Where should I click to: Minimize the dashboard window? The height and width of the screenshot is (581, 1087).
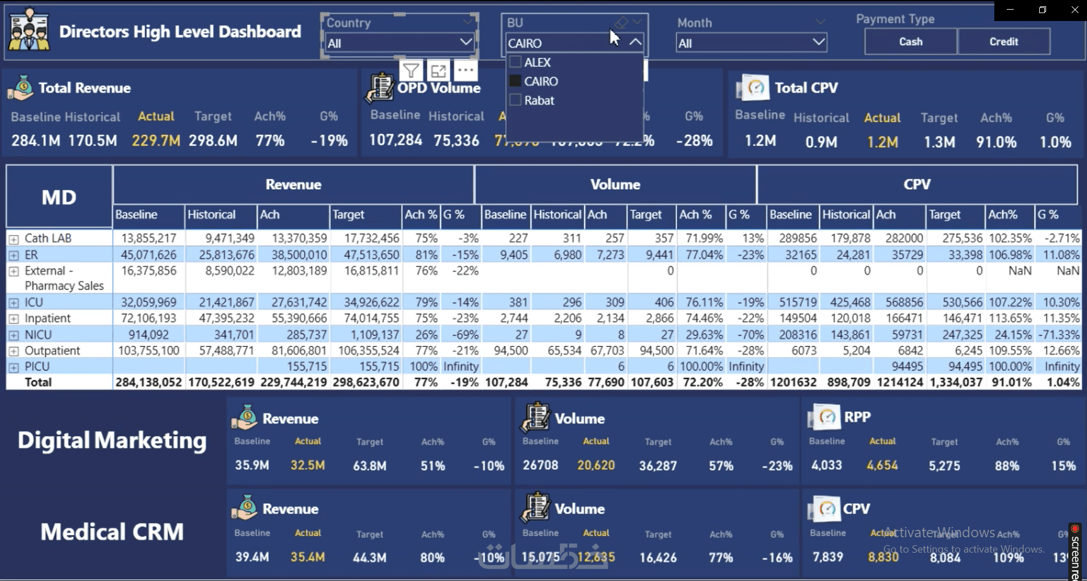1010,10
